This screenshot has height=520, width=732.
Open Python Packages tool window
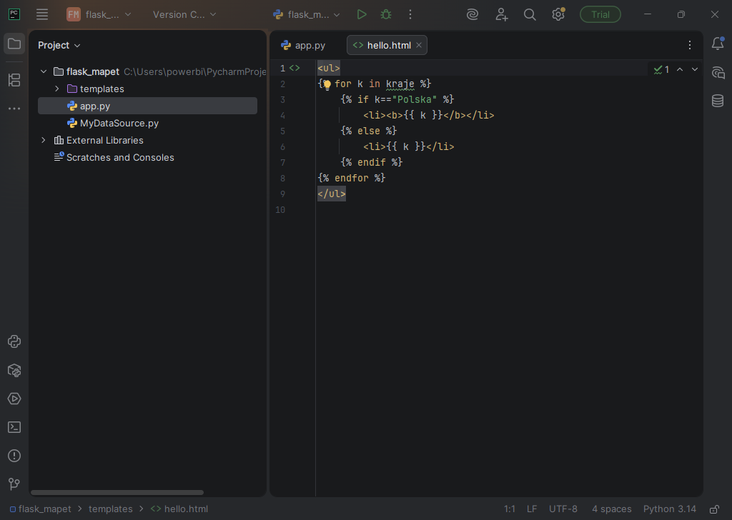point(14,370)
